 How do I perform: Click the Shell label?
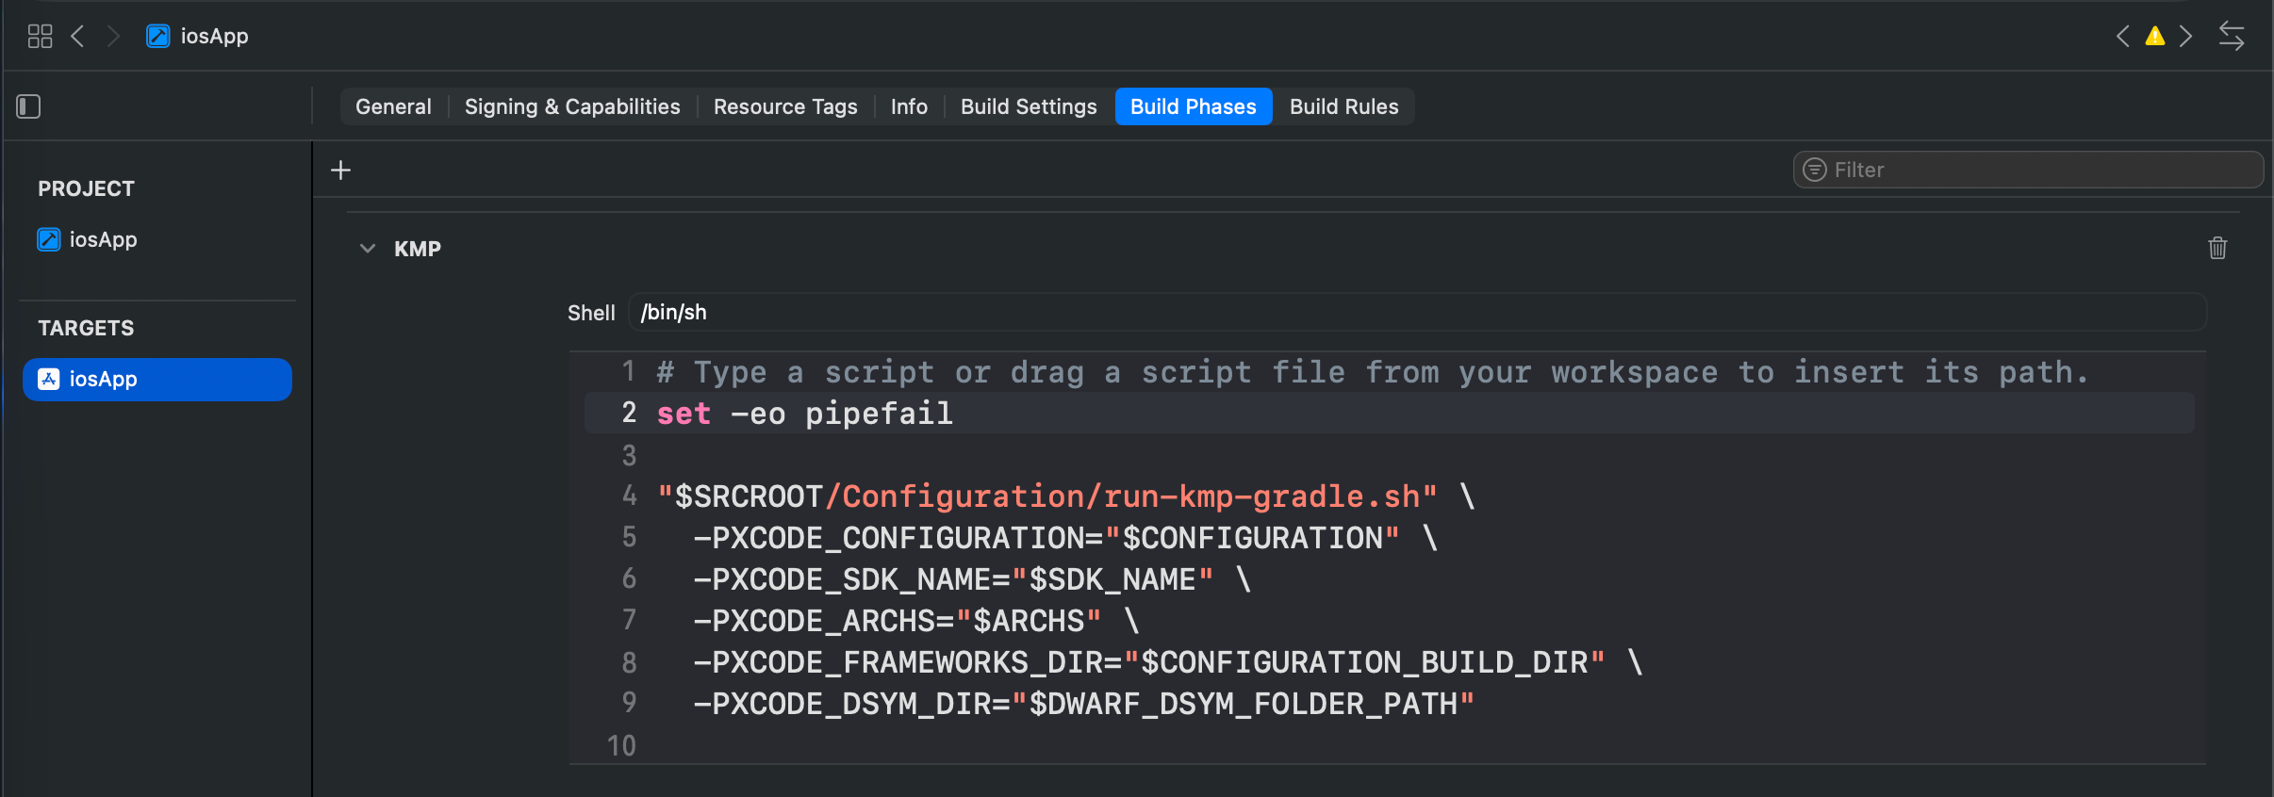pyautogui.click(x=591, y=313)
